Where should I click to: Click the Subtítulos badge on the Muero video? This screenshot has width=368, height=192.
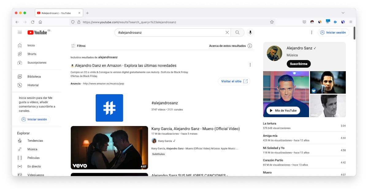click(159, 154)
